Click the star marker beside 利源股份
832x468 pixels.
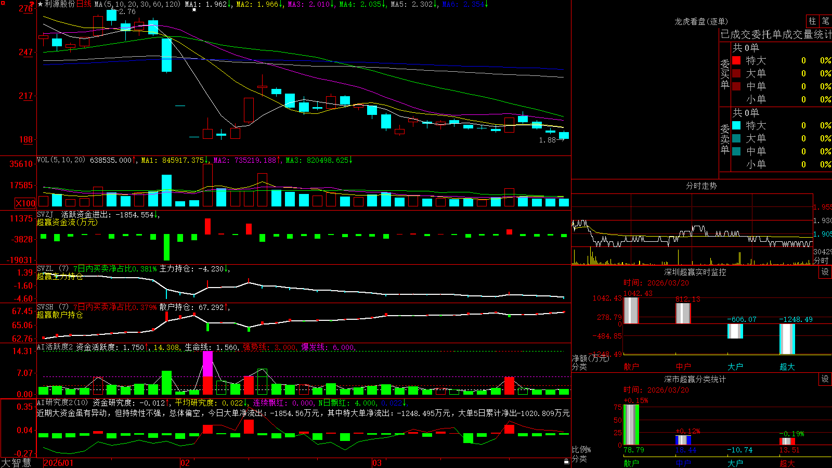(41, 4)
